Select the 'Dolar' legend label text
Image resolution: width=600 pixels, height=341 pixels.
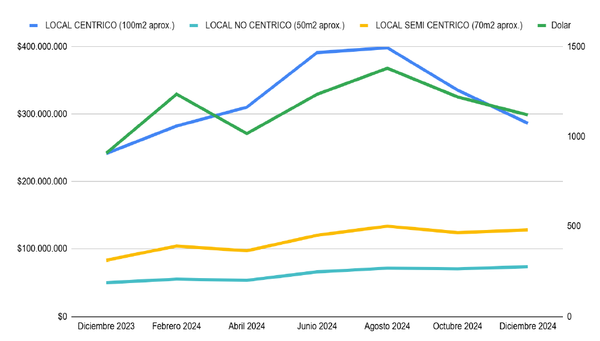tap(562, 25)
